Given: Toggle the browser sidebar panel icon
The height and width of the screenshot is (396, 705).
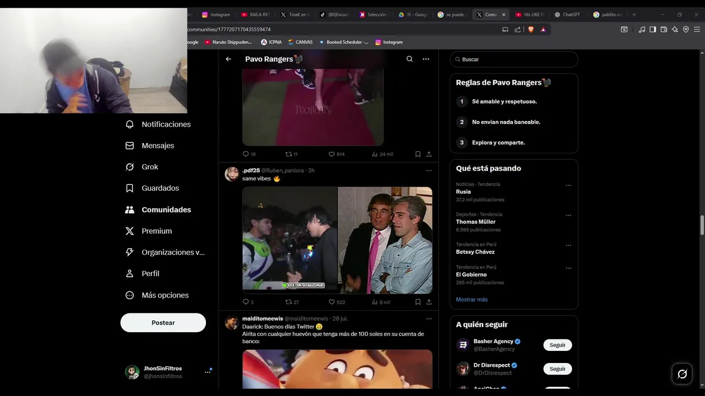Looking at the screenshot, I should (653, 30).
